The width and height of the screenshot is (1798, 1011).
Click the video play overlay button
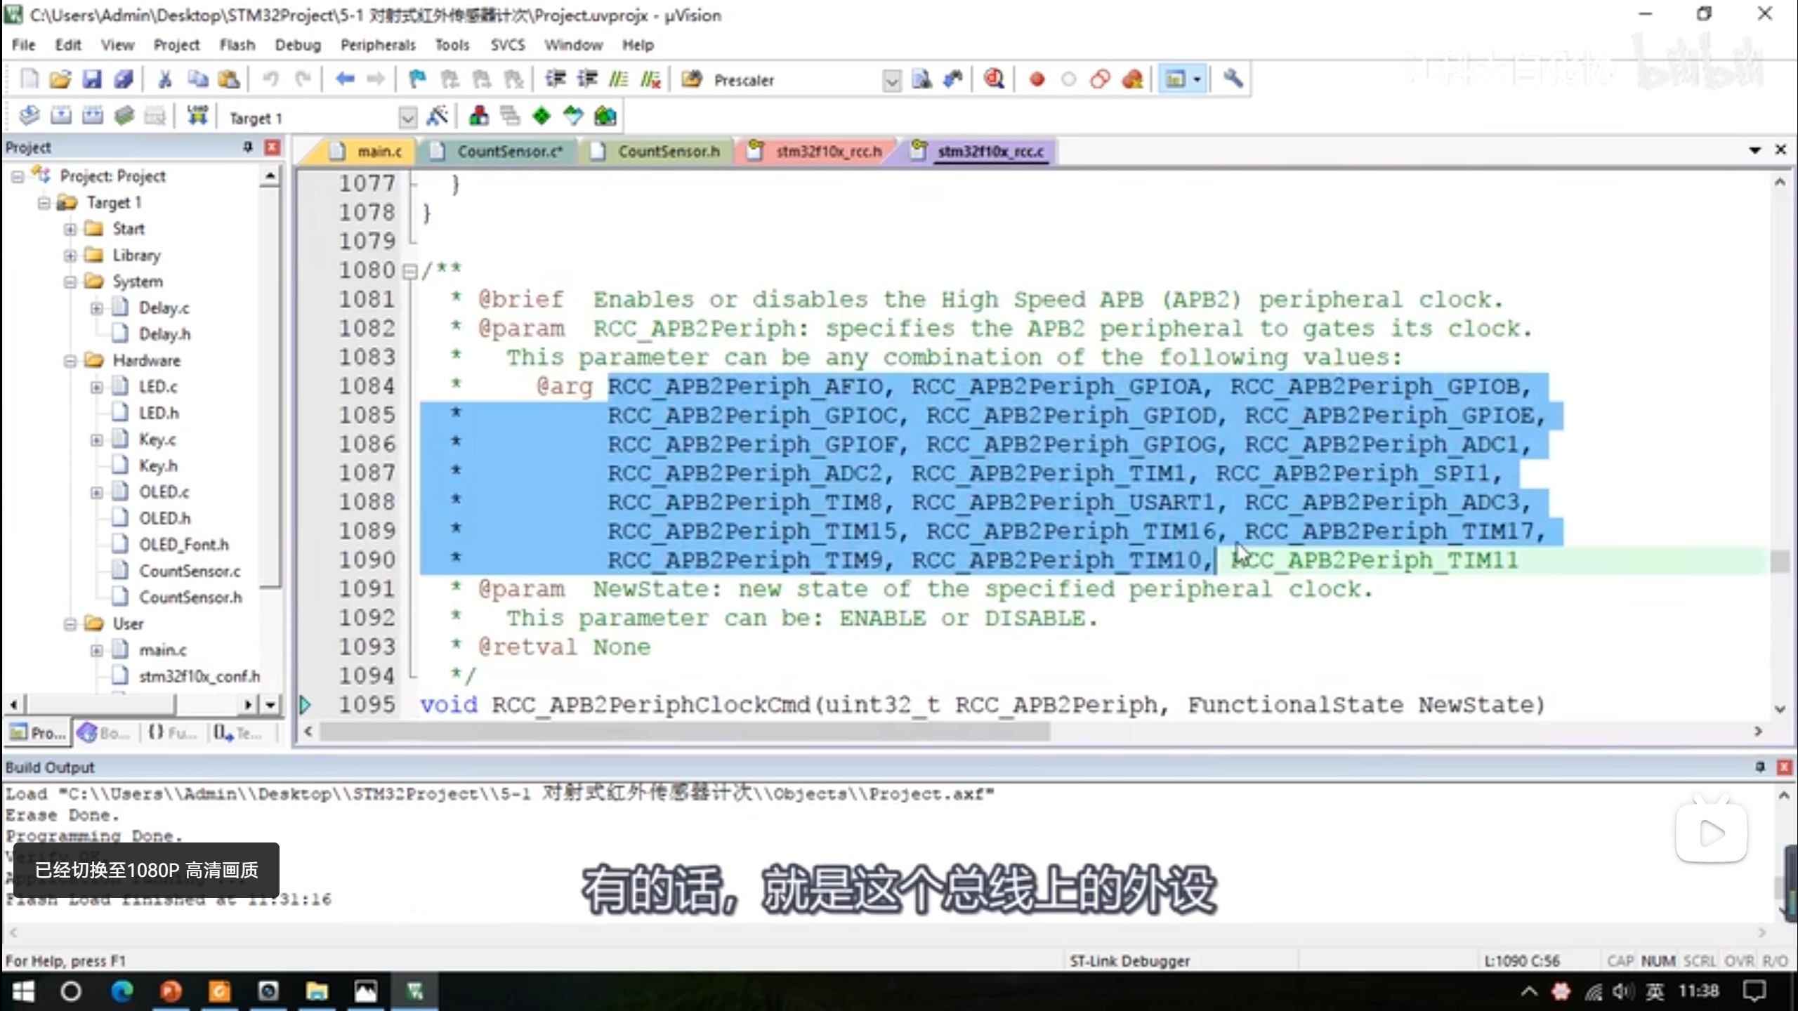tap(1711, 833)
